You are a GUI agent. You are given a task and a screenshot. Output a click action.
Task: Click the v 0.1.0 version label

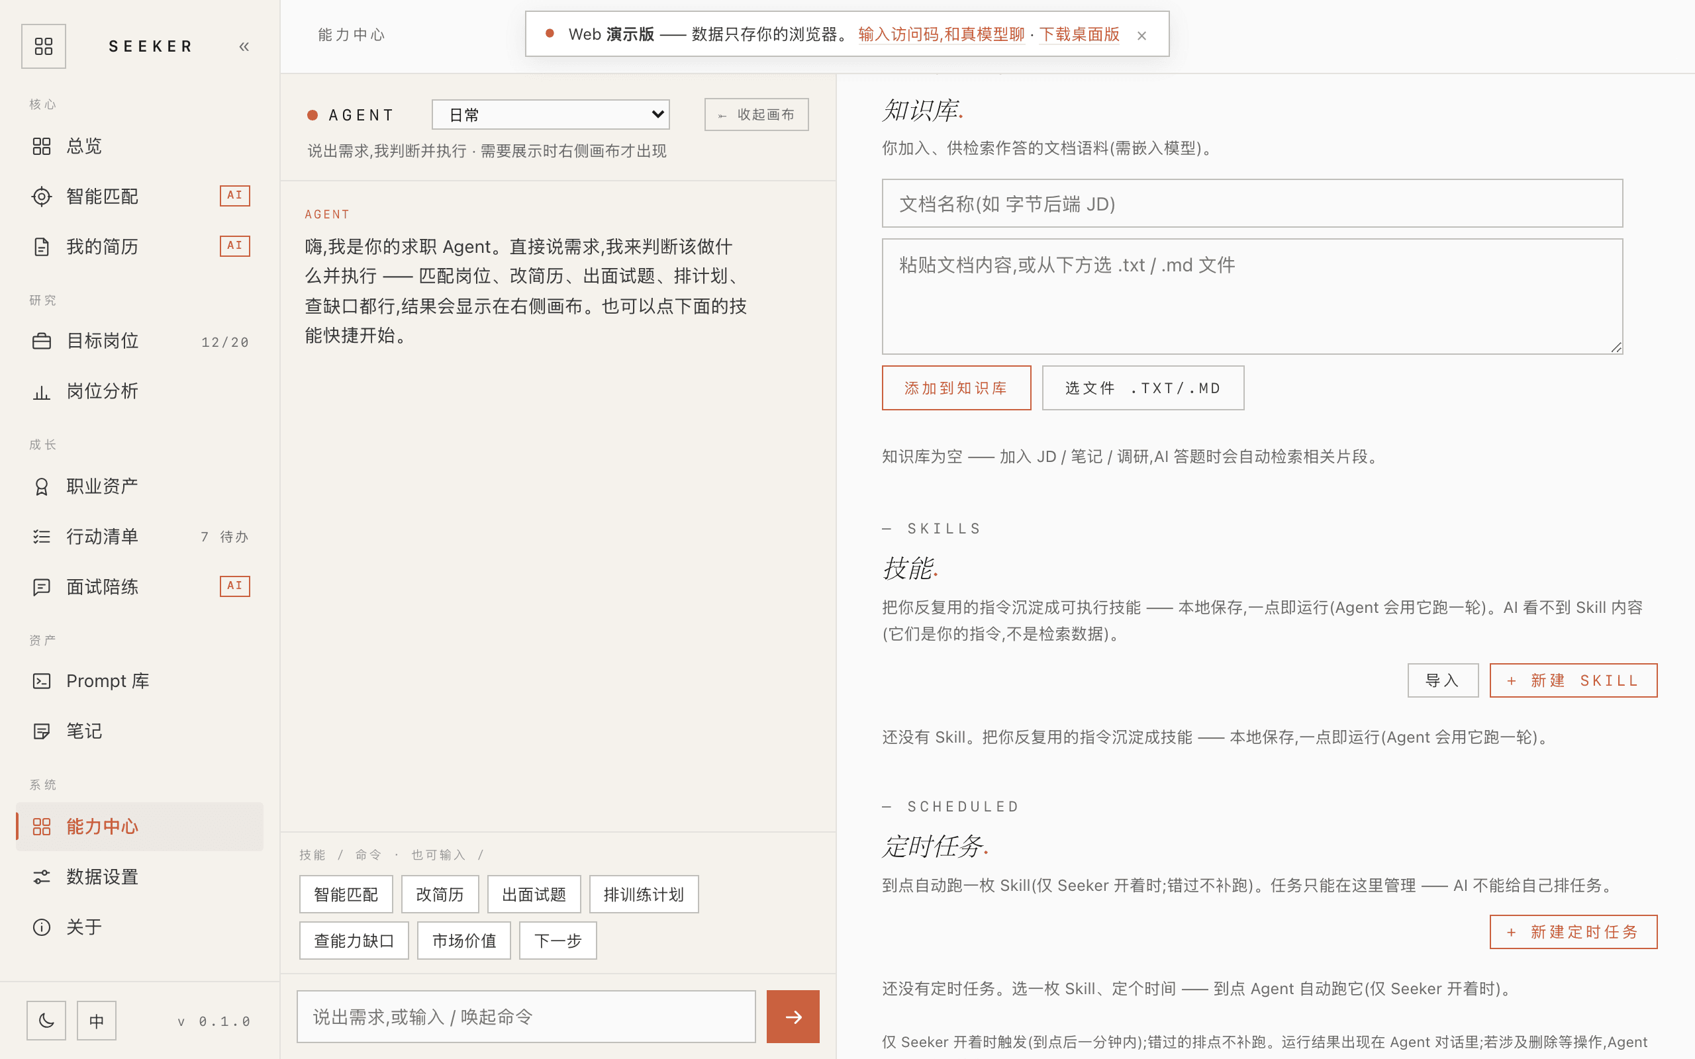pyautogui.click(x=214, y=1022)
